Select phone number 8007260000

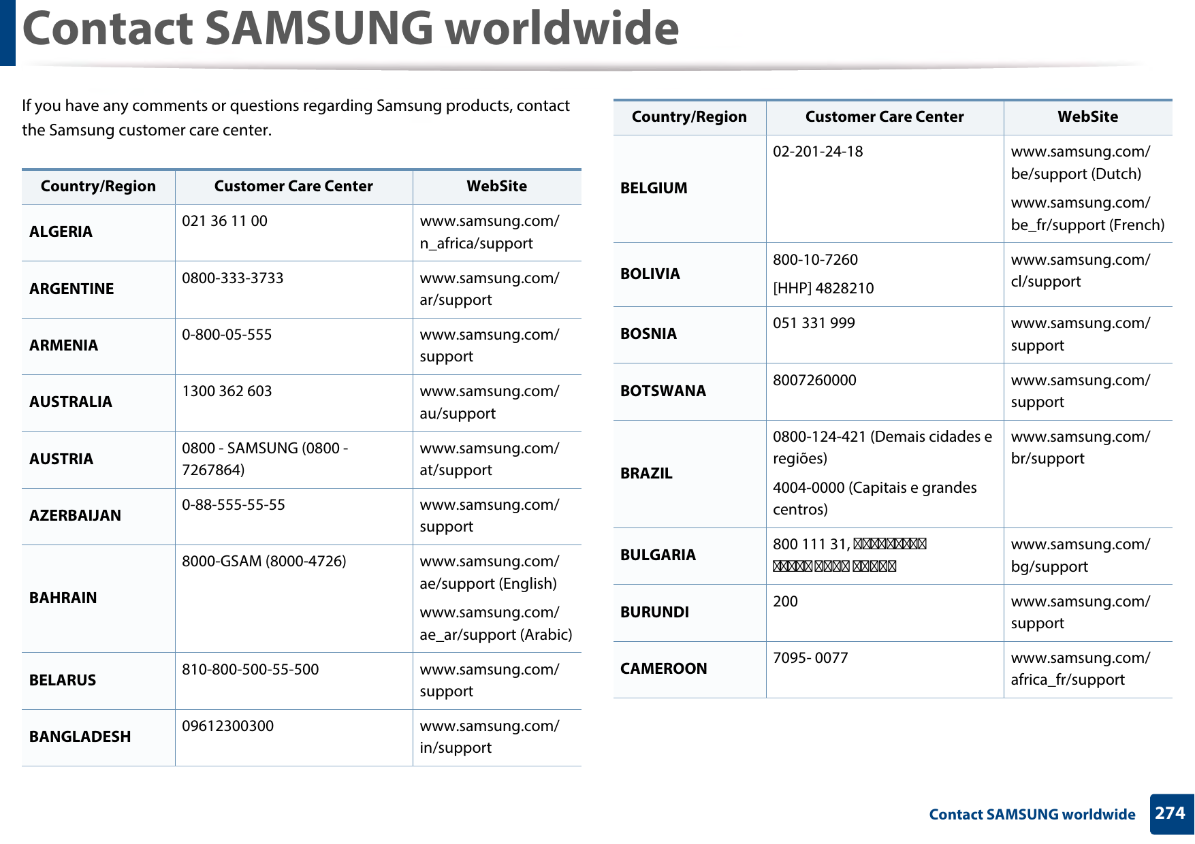[814, 380]
